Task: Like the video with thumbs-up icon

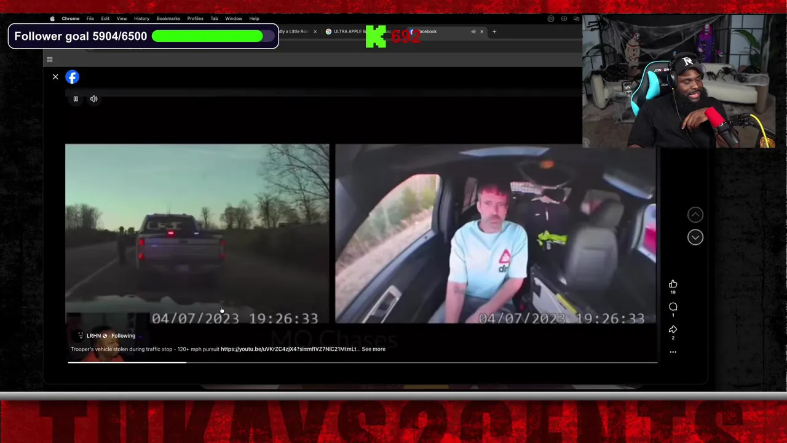Action: tap(673, 284)
